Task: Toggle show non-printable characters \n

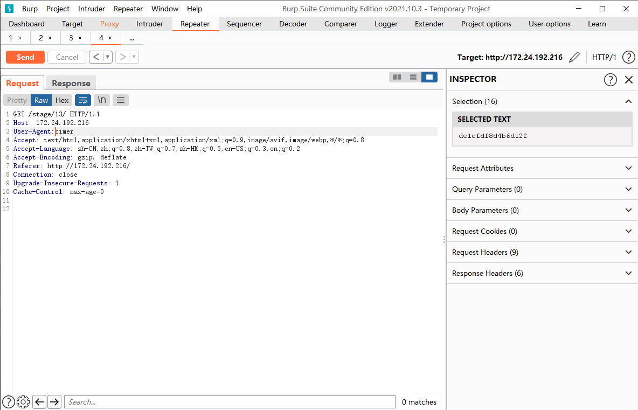Action: [x=102, y=100]
